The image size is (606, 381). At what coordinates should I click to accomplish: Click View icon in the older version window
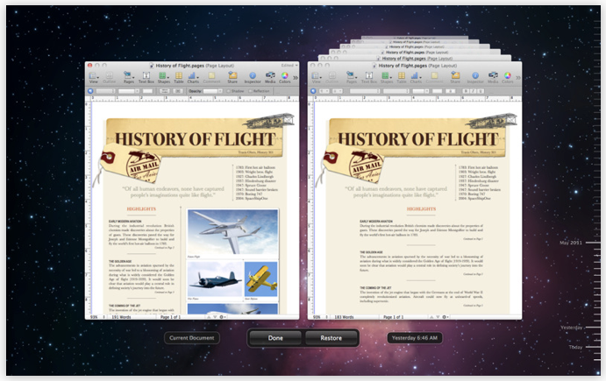point(316,77)
